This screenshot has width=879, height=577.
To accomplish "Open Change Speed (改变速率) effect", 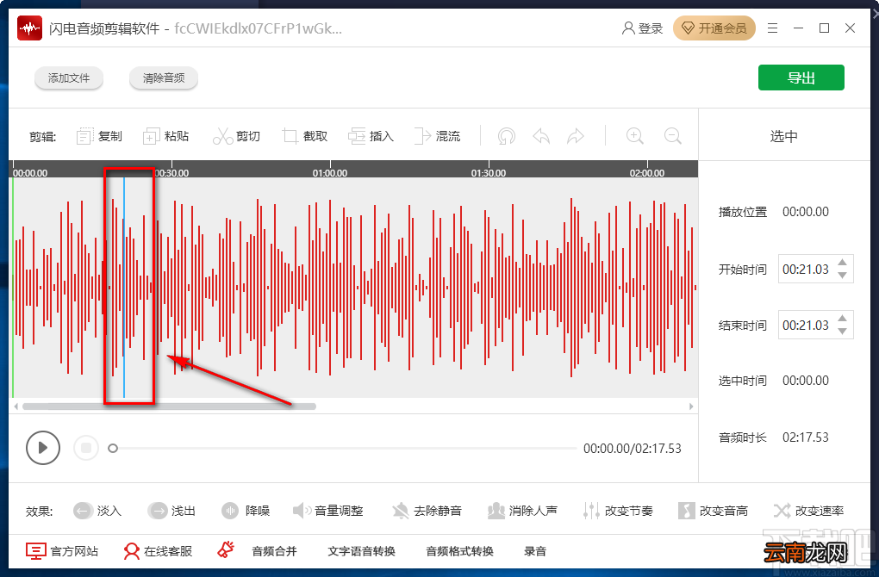I will 808,511.
